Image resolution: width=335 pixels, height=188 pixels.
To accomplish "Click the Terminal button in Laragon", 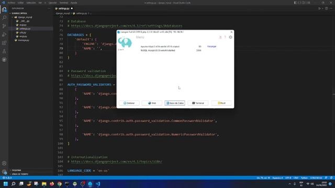I will coord(198,103).
